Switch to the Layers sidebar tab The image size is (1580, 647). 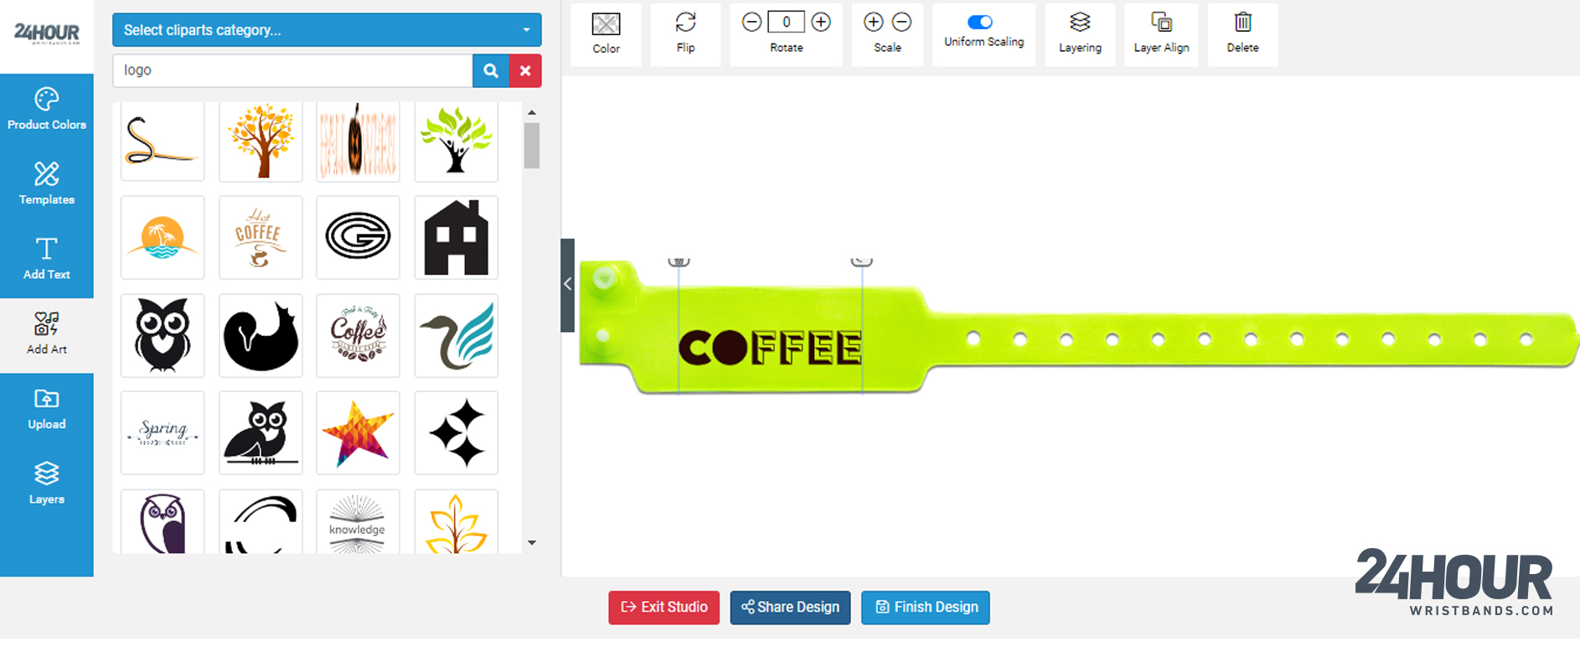[x=47, y=484]
